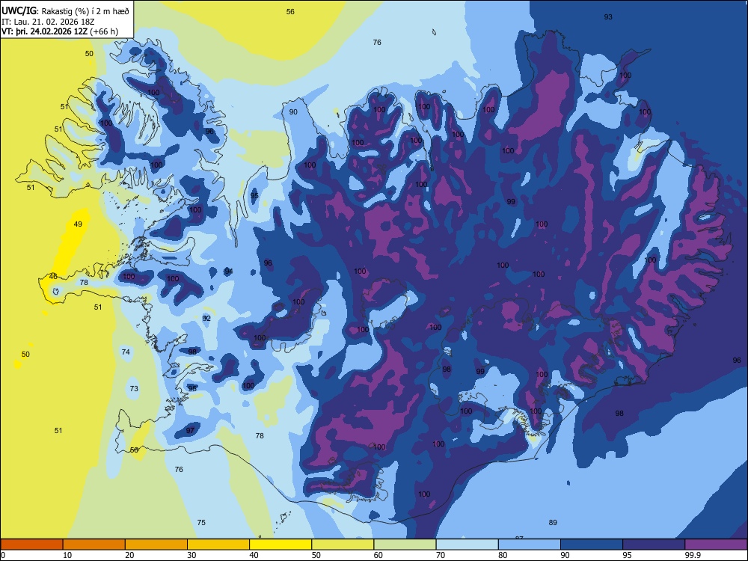This screenshot has width=748, height=561.
Task: Click the "90" value on the north coast
Action: (x=293, y=111)
